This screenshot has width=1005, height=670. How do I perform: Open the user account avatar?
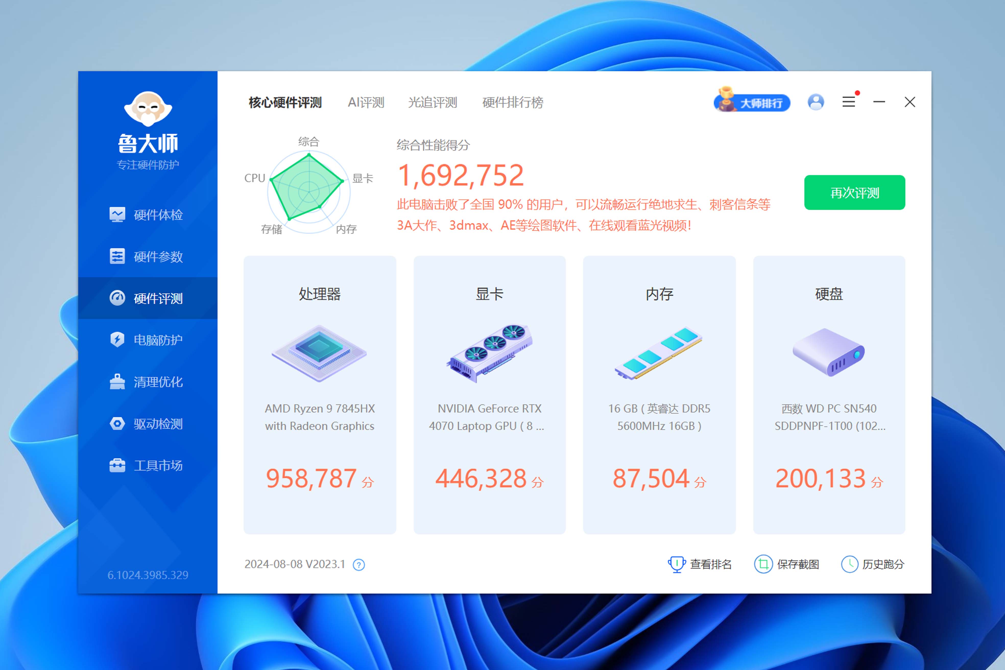point(816,102)
